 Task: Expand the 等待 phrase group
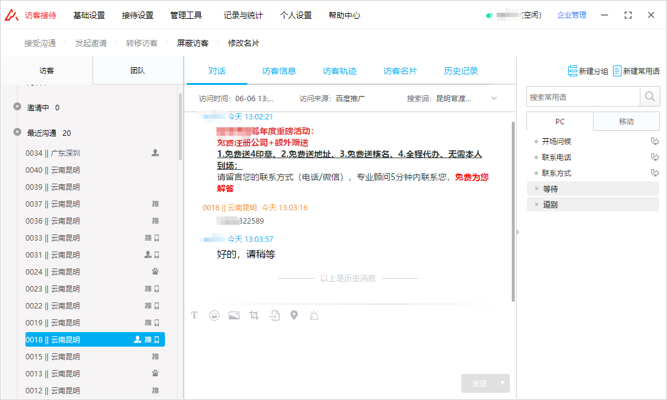(537, 189)
